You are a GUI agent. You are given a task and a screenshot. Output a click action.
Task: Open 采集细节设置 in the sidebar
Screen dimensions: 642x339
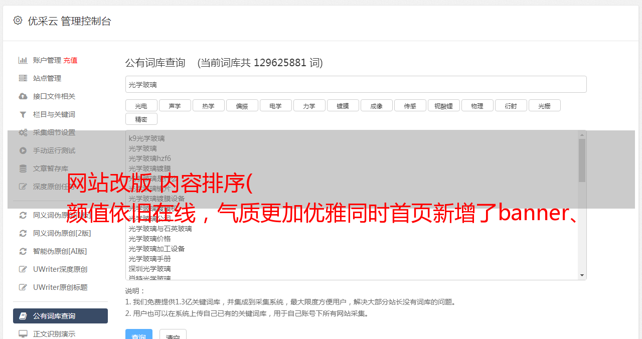(x=54, y=132)
